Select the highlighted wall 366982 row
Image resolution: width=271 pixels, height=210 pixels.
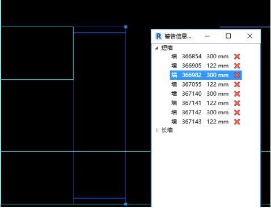[206, 75]
